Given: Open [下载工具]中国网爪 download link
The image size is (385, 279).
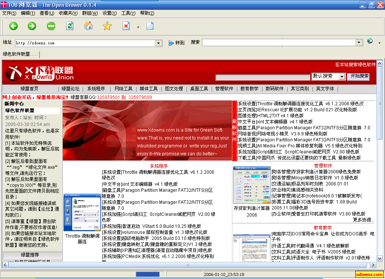Looking at the screenshot, I should point(299,158).
